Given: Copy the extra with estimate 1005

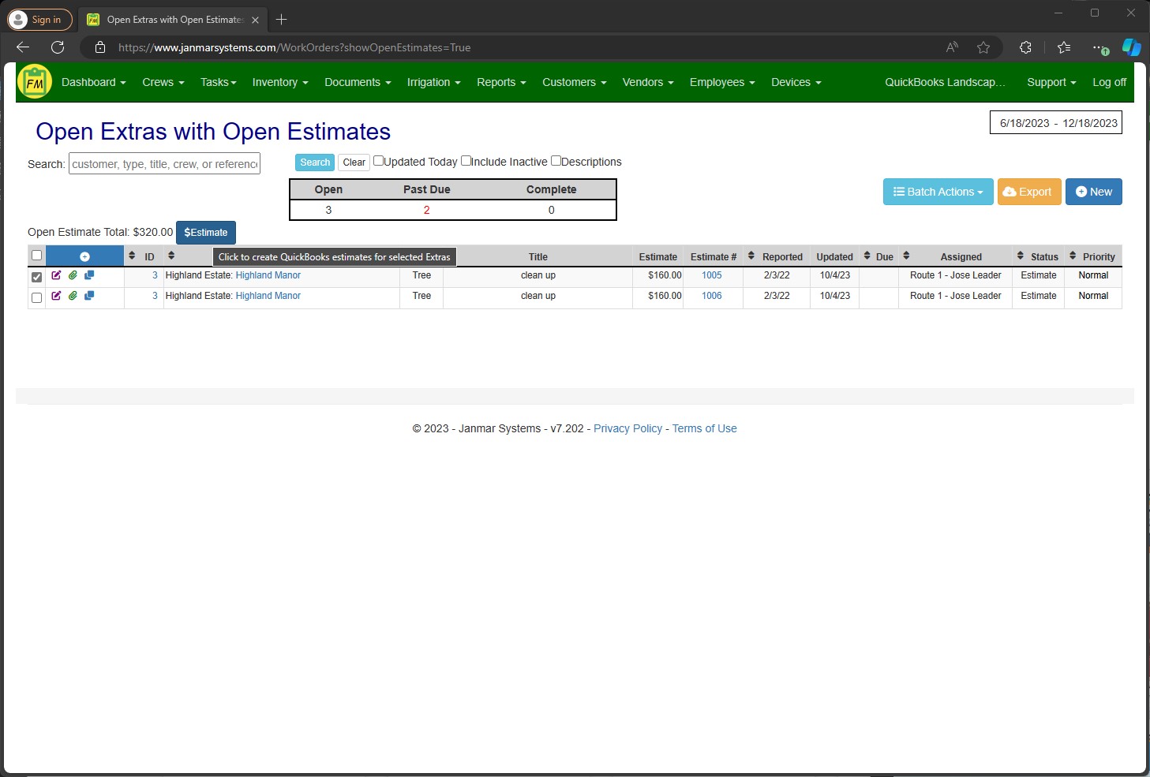Looking at the screenshot, I should pyautogui.click(x=89, y=275).
